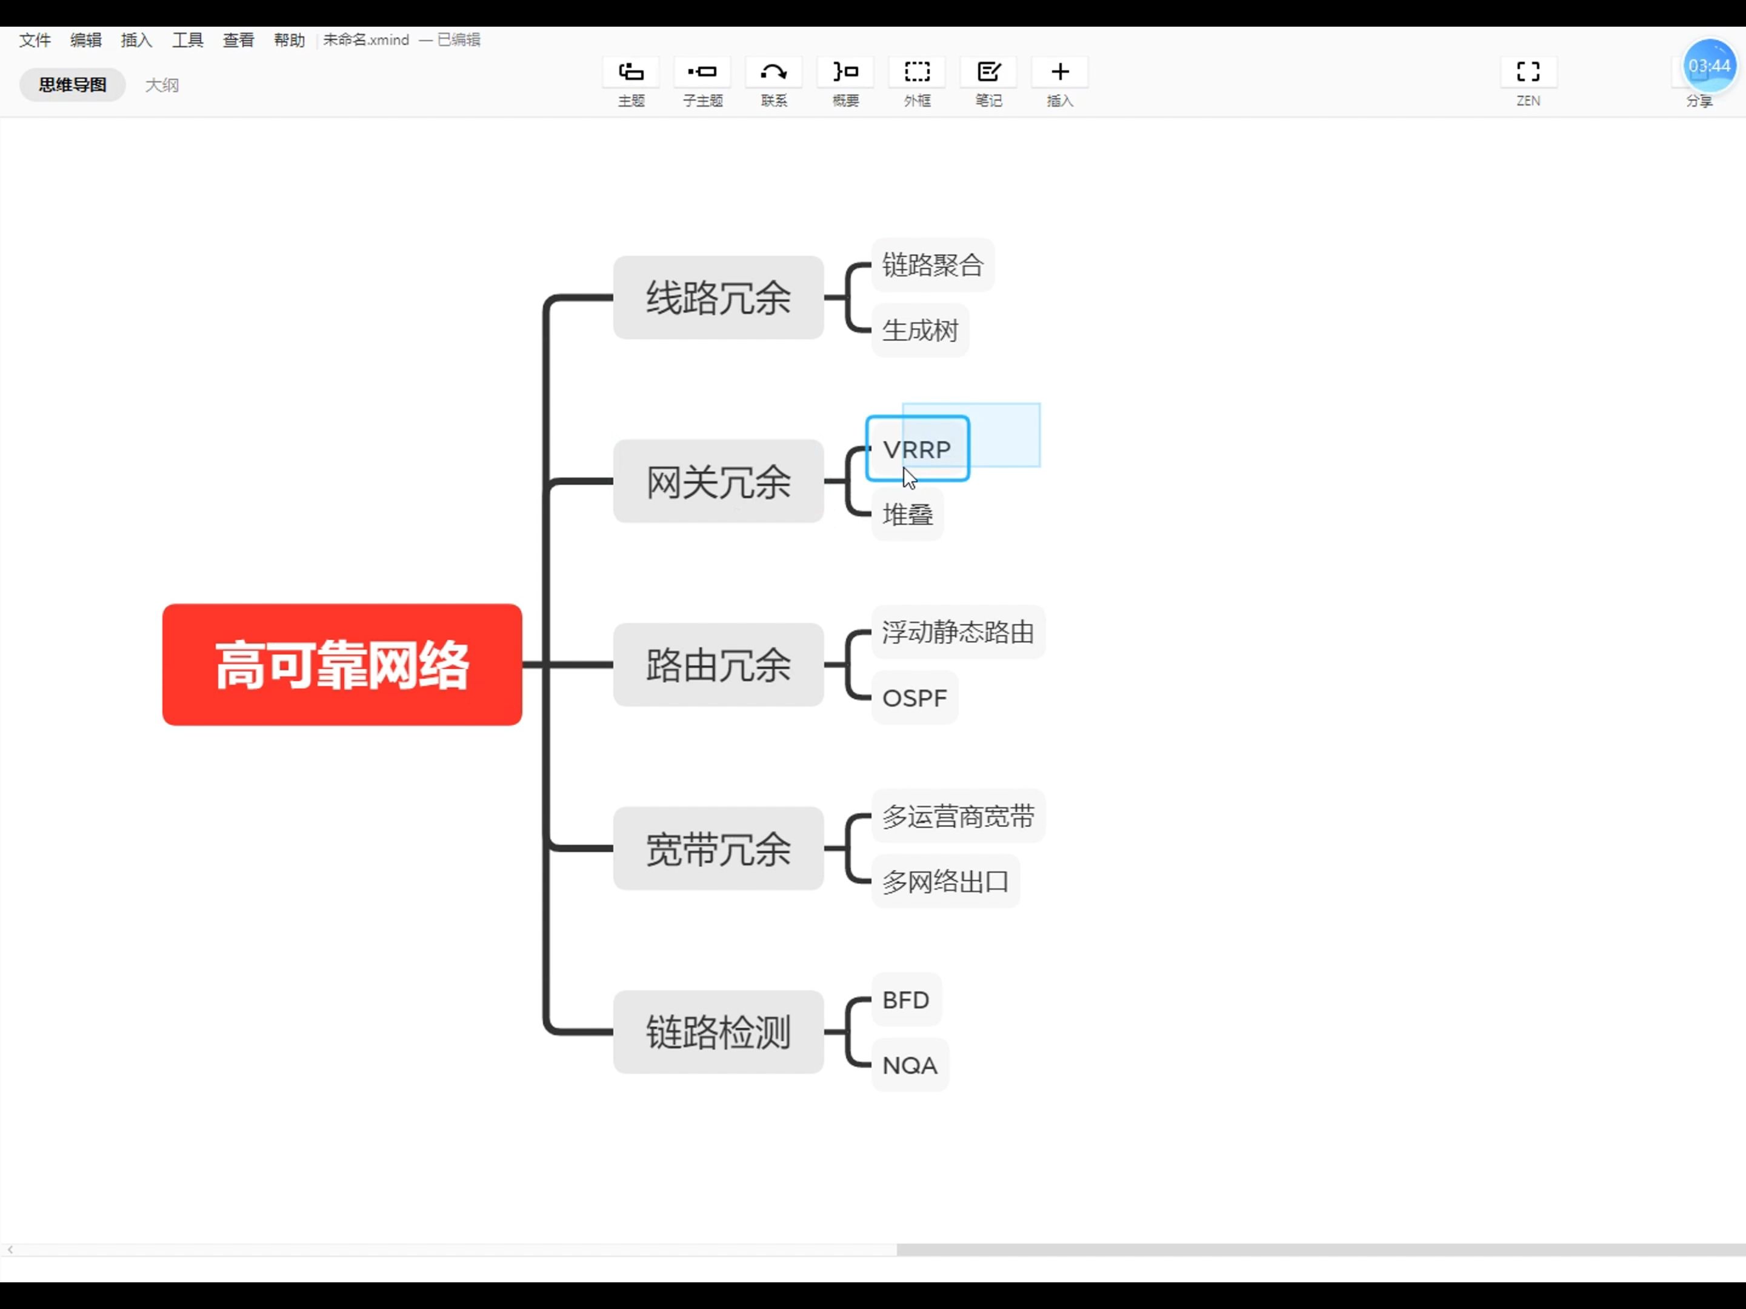Select the BFD subtopic

tap(906, 1001)
